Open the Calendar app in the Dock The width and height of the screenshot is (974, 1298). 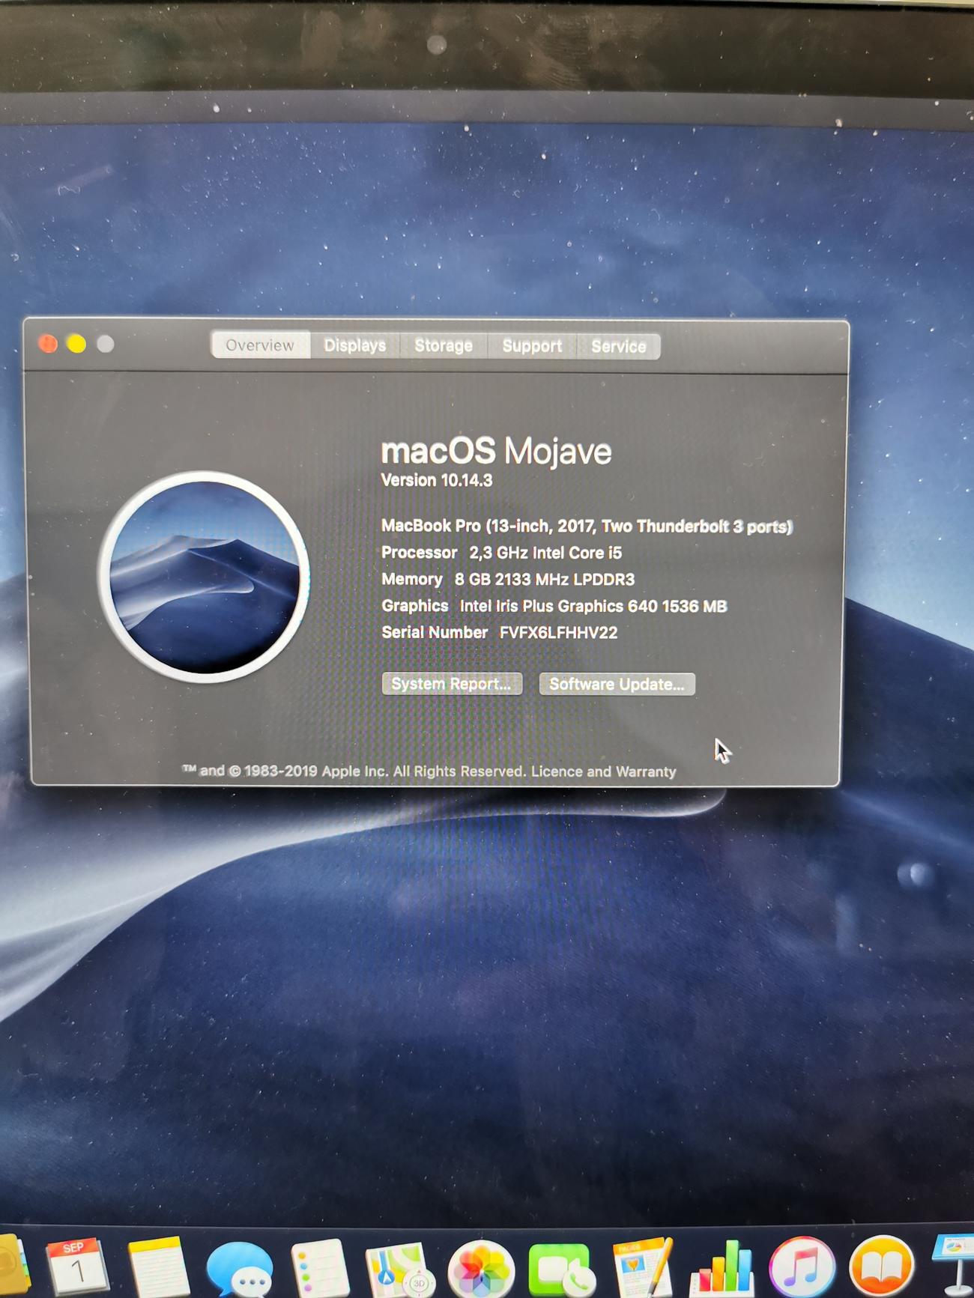tap(77, 1267)
